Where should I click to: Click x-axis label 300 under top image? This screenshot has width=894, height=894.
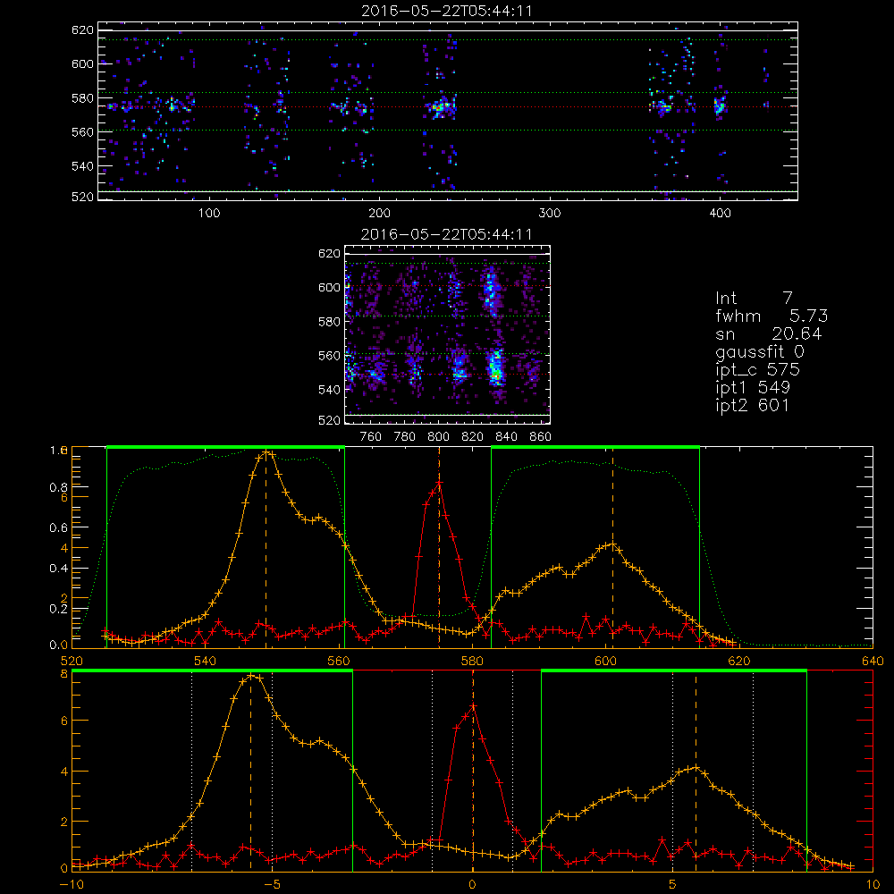coord(550,214)
